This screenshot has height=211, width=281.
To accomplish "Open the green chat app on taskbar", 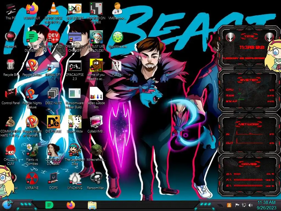I will coord(49,205).
